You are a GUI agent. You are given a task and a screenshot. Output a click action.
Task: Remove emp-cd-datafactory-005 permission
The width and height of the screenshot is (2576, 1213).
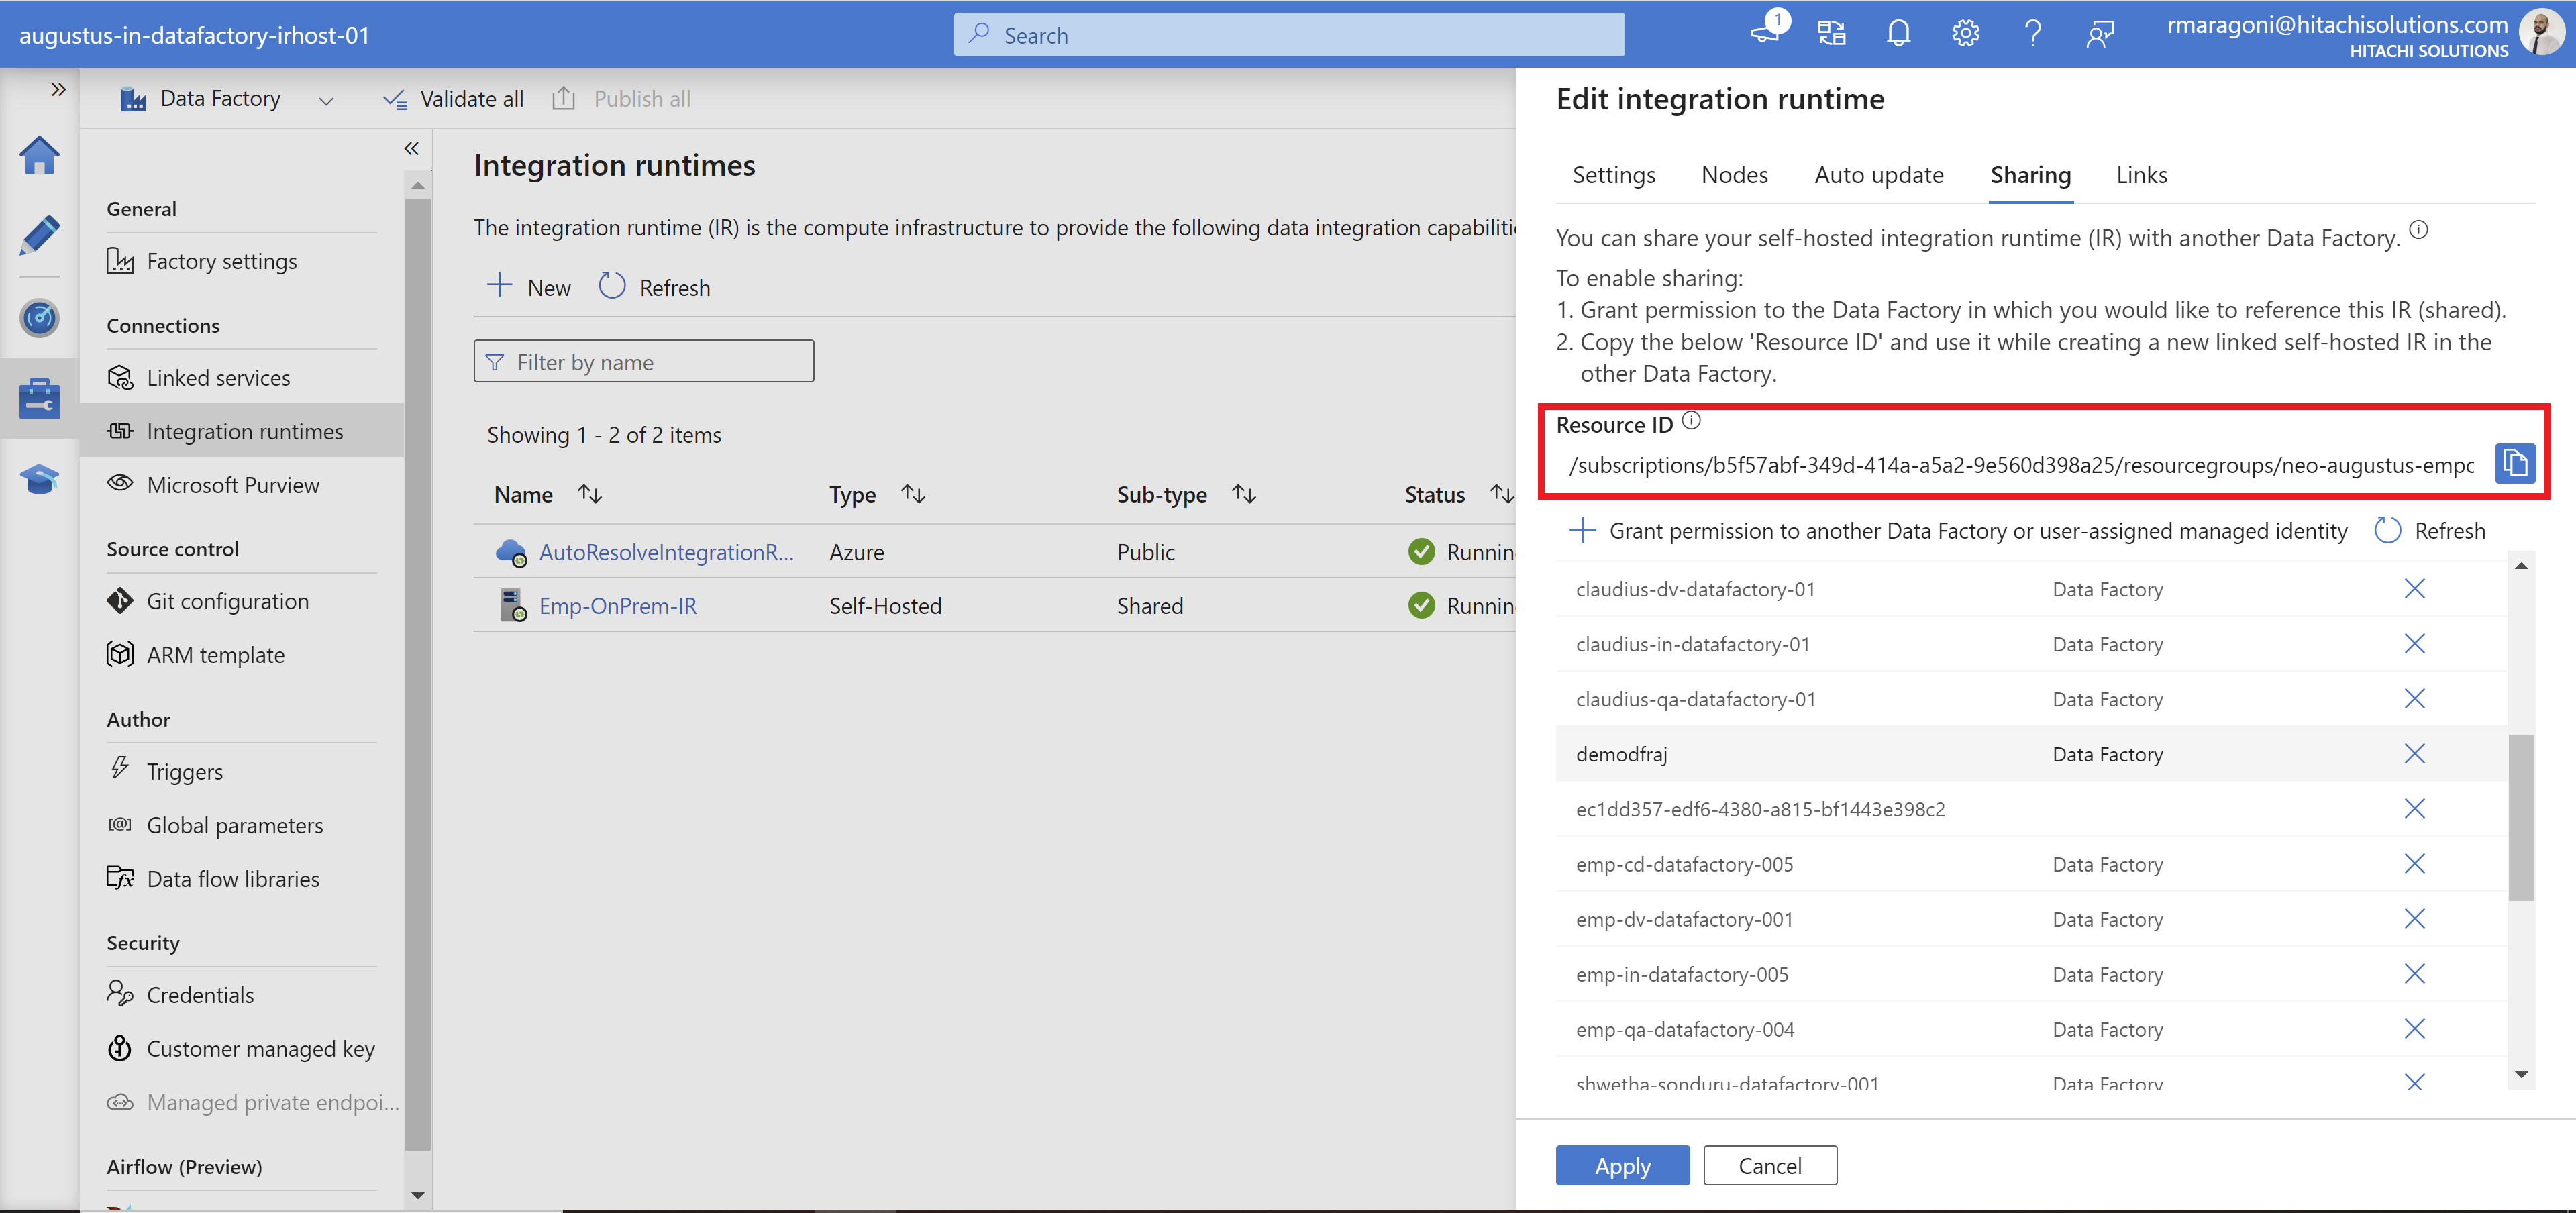[2414, 863]
